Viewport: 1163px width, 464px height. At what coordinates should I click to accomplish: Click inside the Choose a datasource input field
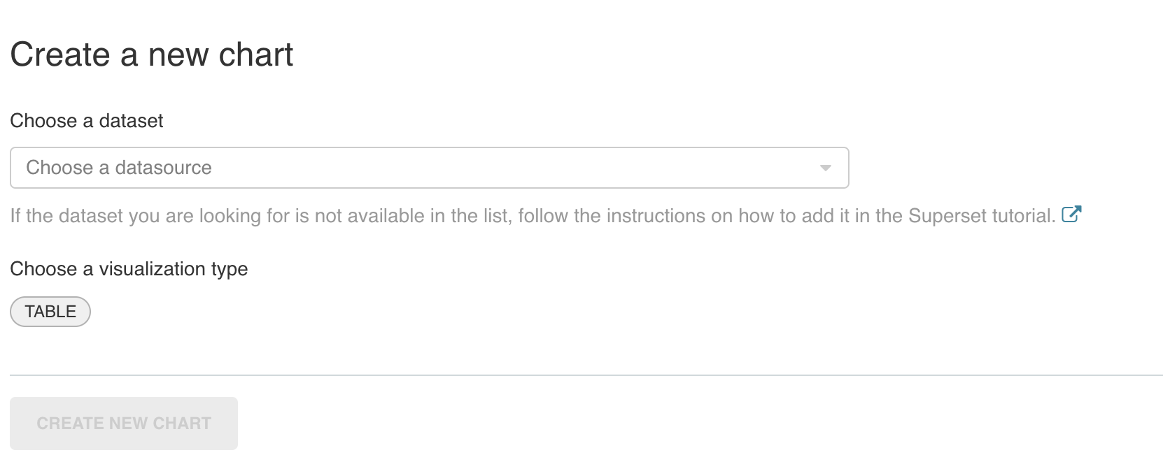click(x=280, y=168)
